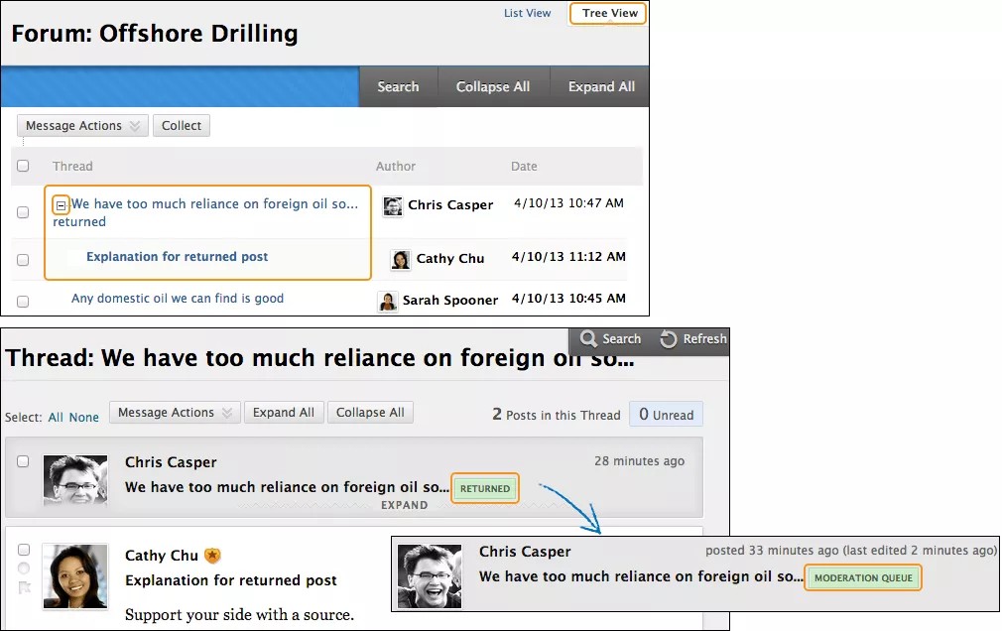Switch to List View
The image size is (1002, 631).
coord(527,13)
